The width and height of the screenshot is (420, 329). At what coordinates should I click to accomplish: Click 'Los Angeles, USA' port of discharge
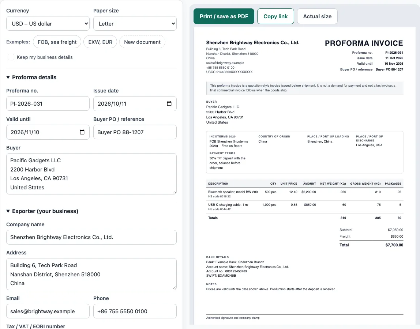click(x=369, y=145)
